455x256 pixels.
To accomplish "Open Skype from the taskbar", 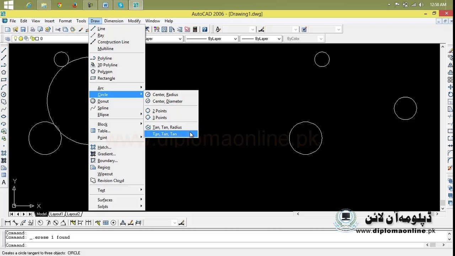I will (121, 5).
